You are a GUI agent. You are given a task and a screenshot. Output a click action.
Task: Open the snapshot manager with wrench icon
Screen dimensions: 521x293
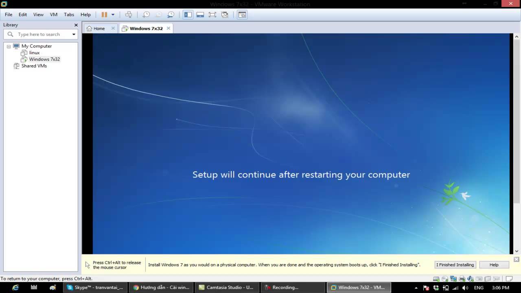[x=171, y=15]
